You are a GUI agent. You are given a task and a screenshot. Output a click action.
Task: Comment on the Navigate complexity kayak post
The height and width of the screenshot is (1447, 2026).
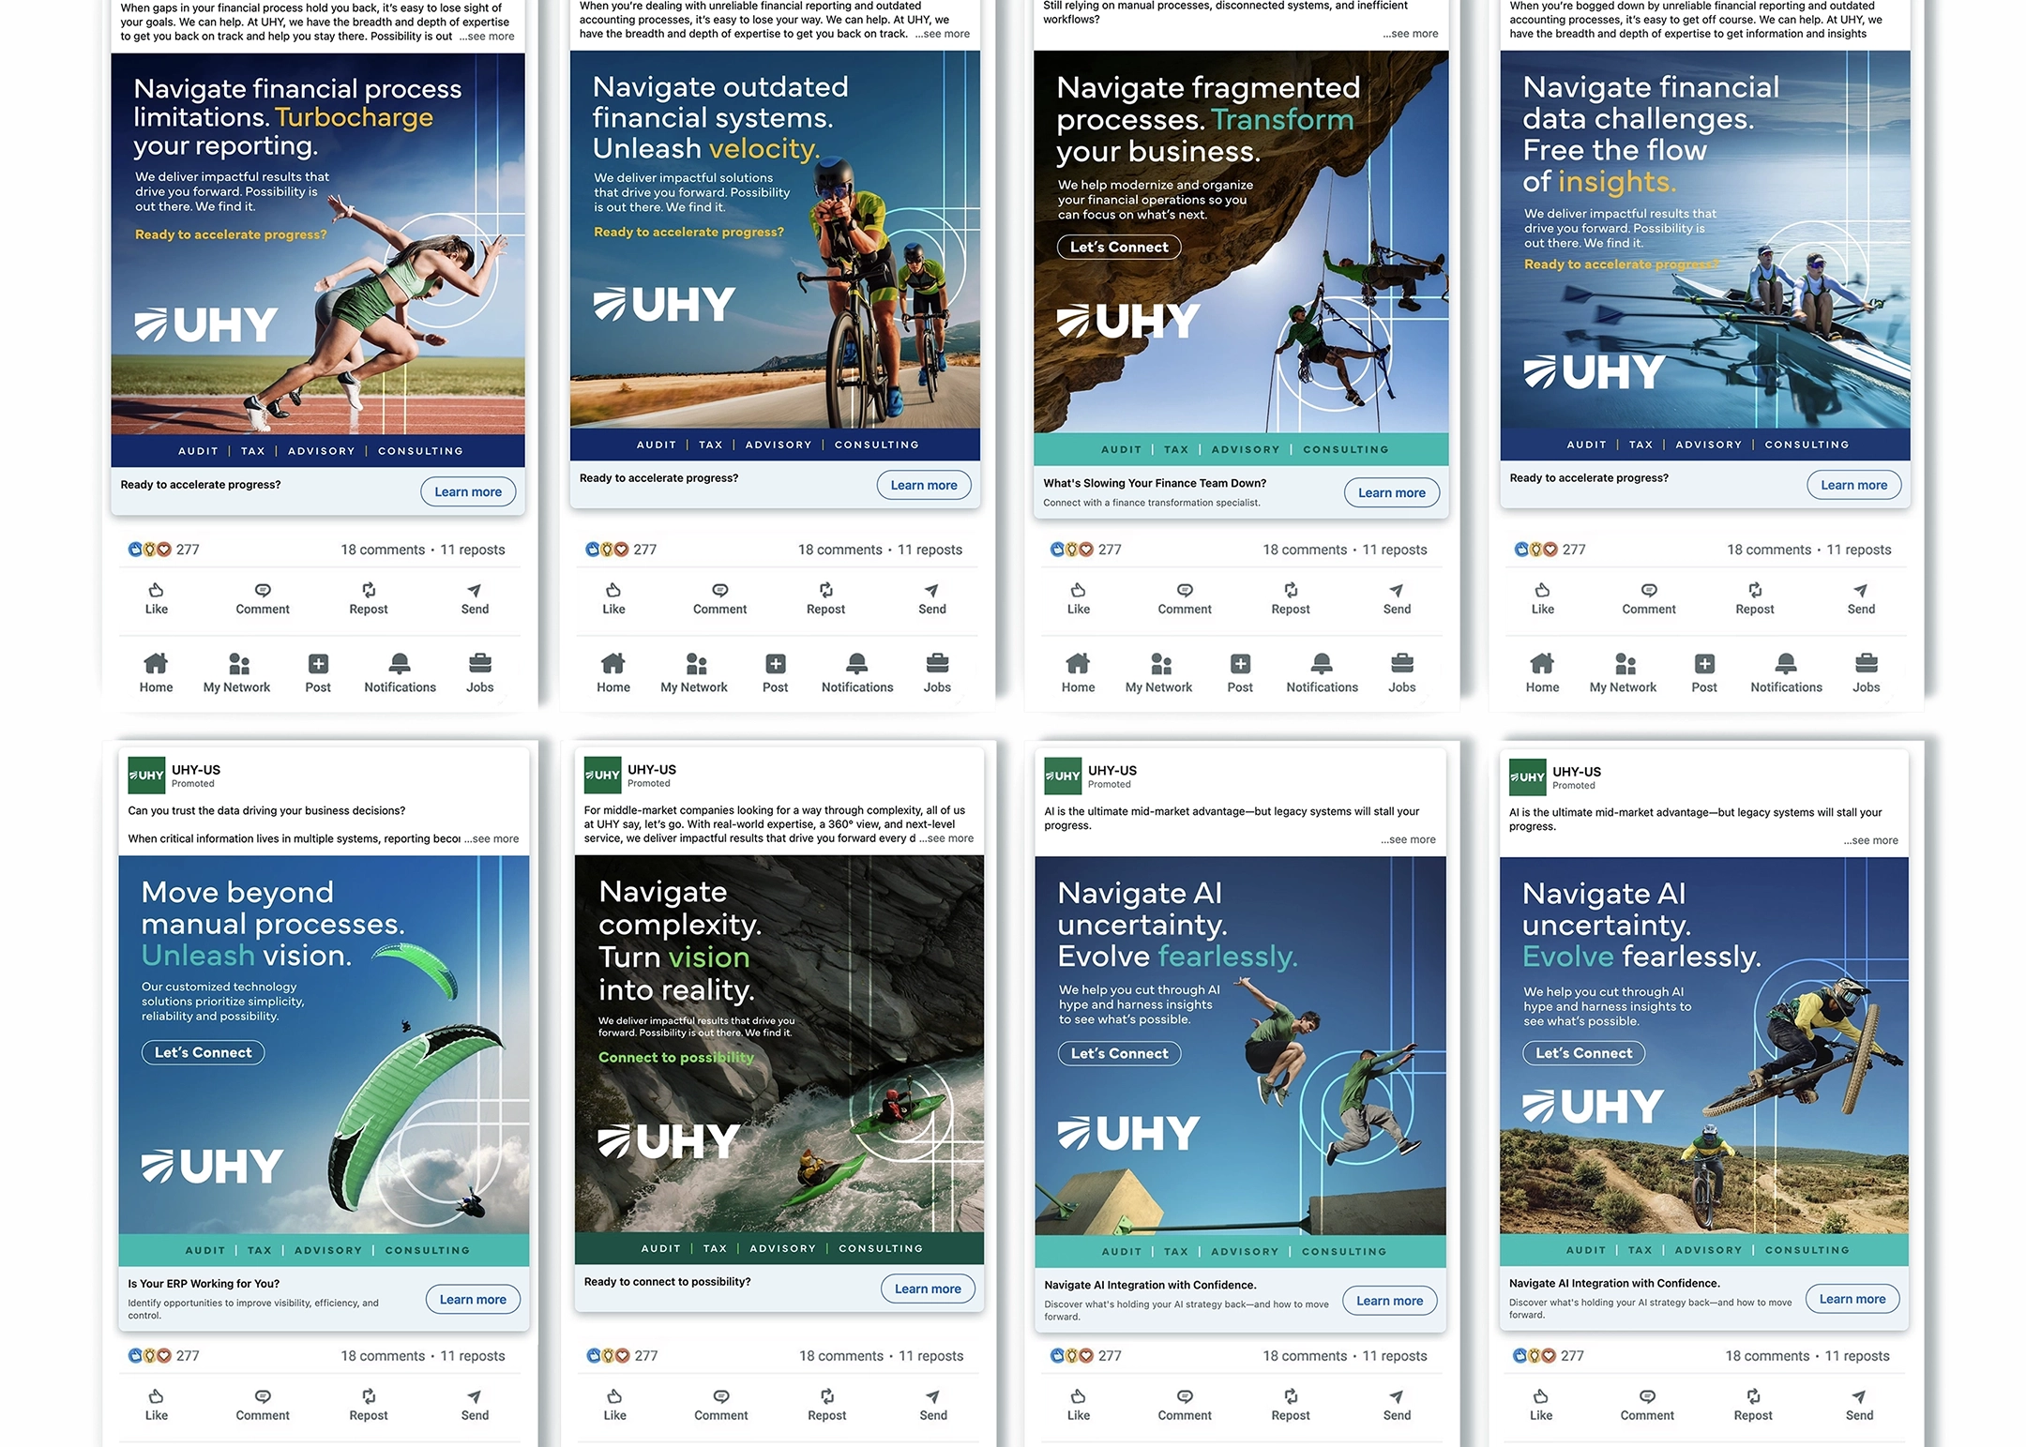click(x=720, y=1405)
